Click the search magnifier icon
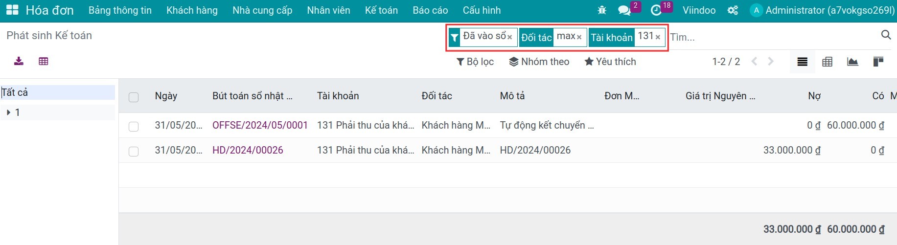The height and width of the screenshot is (245, 897). [886, 35]
